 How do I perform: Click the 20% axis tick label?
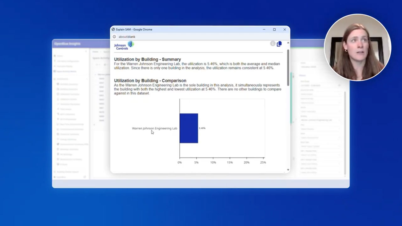[247, 163]
